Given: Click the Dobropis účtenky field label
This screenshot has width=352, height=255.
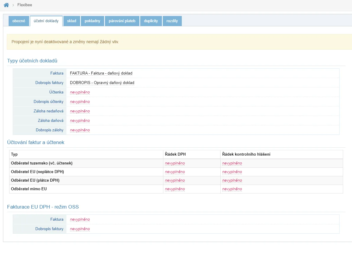Looking at the screenshot, I should (49, 102).
